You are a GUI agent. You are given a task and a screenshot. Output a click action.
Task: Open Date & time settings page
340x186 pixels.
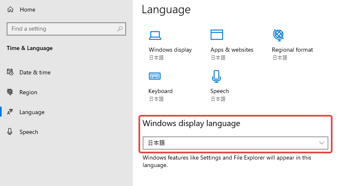35,72
